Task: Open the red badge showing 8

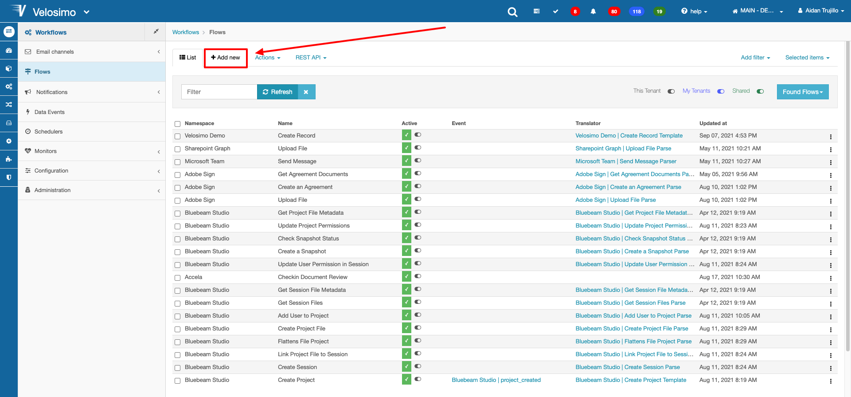Action: click(x=575, y=12)
